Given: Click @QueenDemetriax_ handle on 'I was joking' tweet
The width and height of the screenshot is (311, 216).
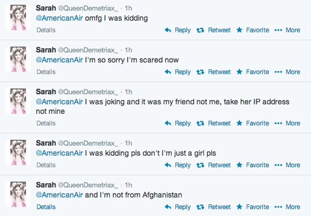Looking at the screenshot, I should [88, 92].
